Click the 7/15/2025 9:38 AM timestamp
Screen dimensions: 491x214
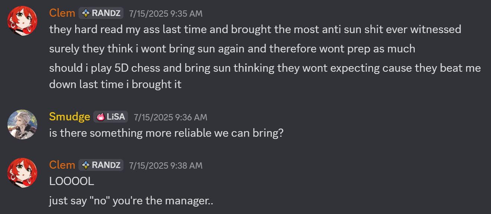pos(166,165)
